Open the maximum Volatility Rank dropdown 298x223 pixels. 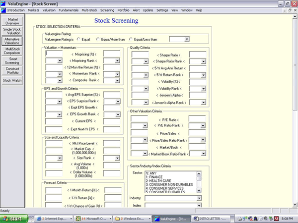203,89
